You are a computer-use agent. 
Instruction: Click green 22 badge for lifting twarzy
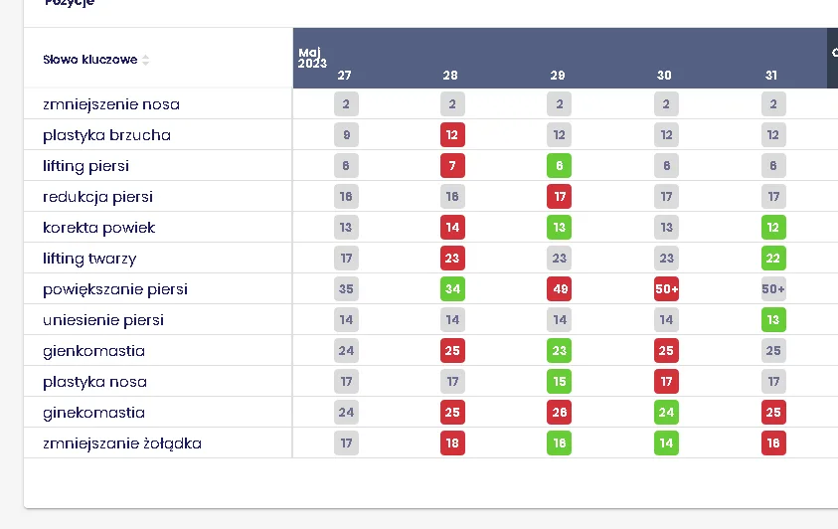point(773,259)
